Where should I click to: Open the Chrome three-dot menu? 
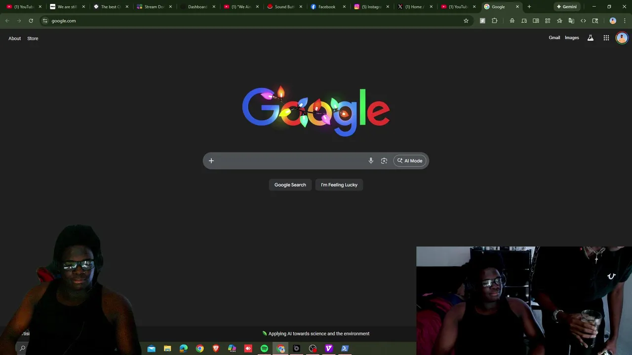[x=625, y=21]
